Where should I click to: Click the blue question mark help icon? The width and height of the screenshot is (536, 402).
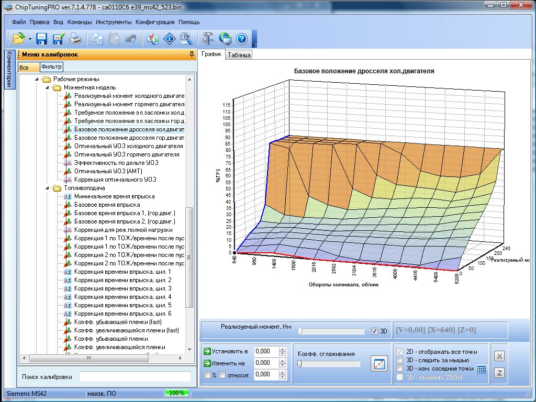tap(241, 38)
